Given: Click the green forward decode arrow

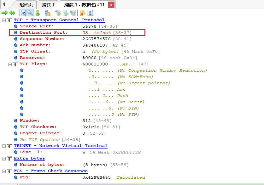Looking at the screenshot, I should [5, 13].
